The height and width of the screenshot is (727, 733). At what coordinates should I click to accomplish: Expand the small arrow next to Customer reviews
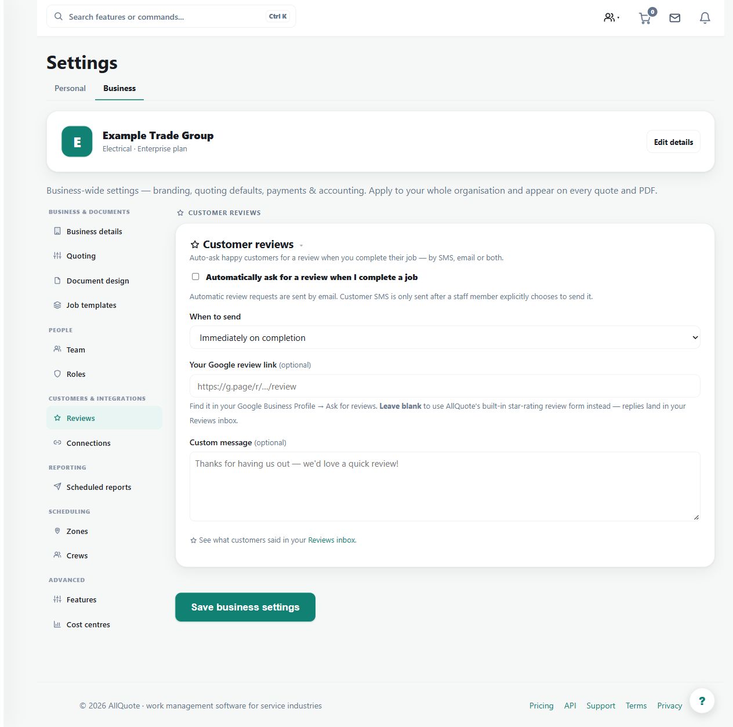click(x=301, y=246)
